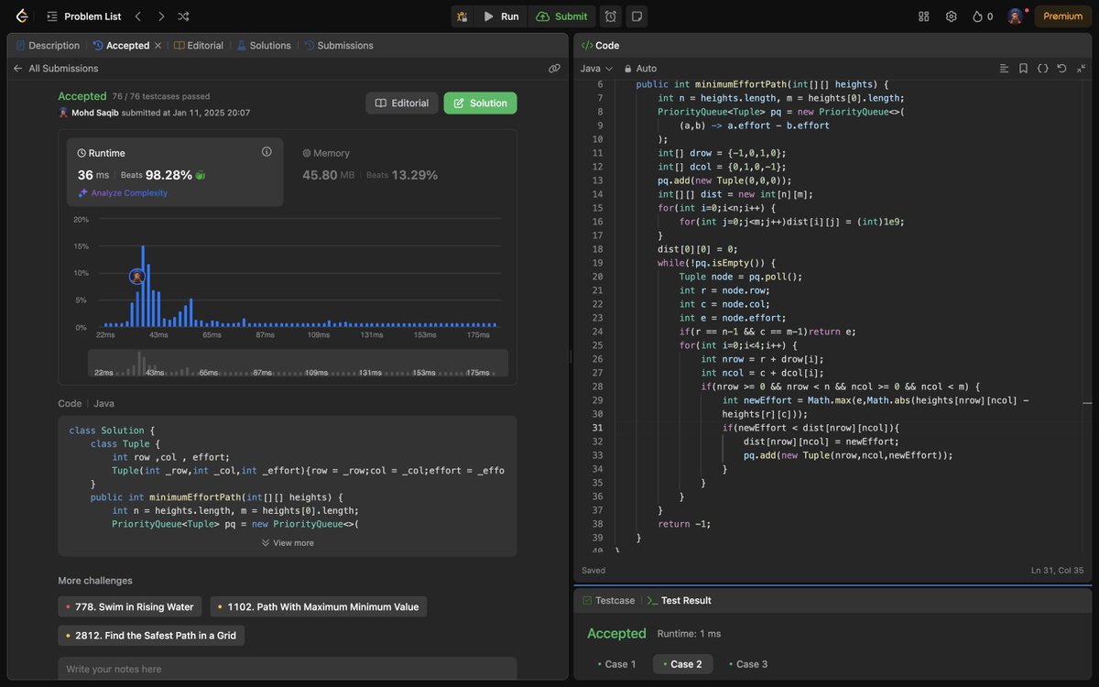Click the notes text field
Screen dimensions: 1099x687
[x=287, y=670]
